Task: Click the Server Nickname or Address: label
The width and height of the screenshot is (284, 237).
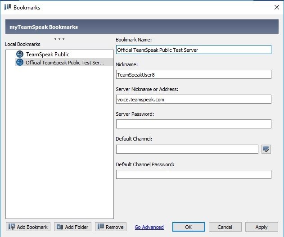Action: click(x=147, y=89)
